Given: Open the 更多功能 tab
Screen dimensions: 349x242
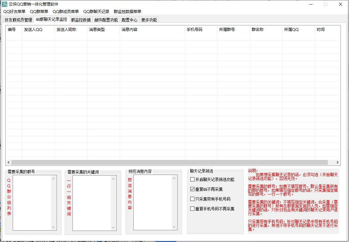Looking at the screenshot, I should click(149, 20).
